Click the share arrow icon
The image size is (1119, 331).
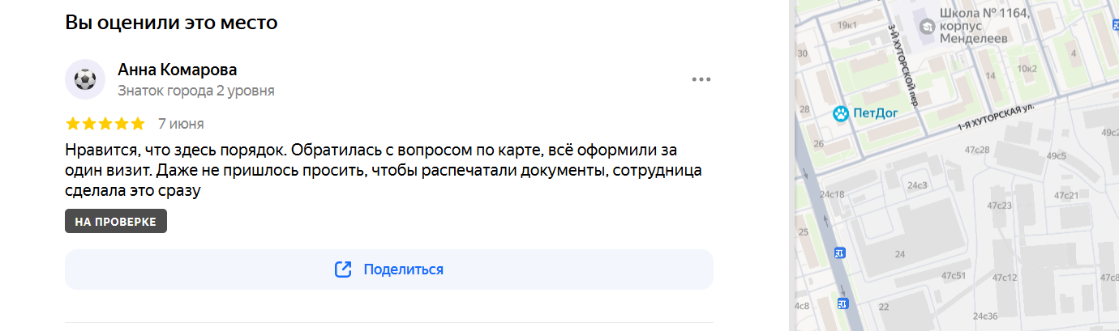coord(343,269)
